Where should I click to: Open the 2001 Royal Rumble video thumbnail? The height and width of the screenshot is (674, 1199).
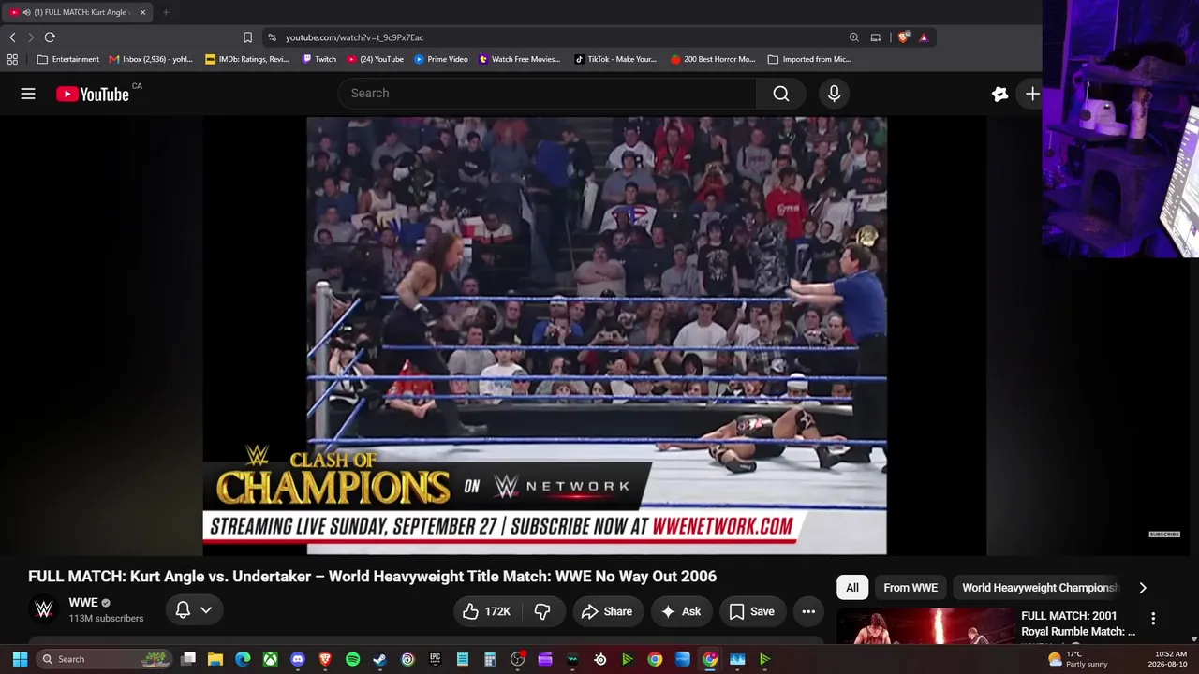coord(925,626)
